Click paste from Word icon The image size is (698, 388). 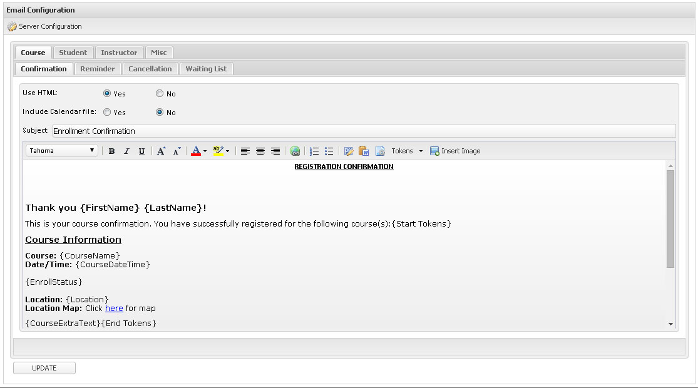click(x=364, y=151)
